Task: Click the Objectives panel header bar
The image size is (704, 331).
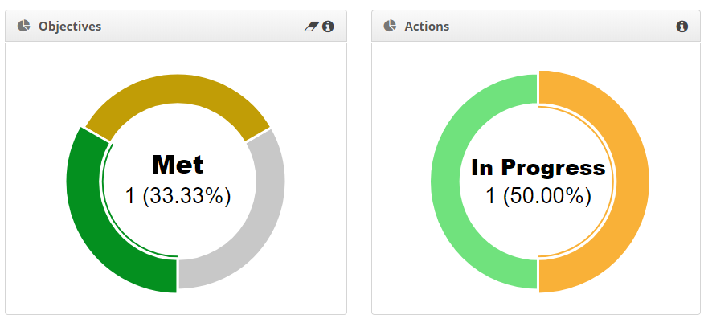Action: pyautogui.click(x=176, y=26)
